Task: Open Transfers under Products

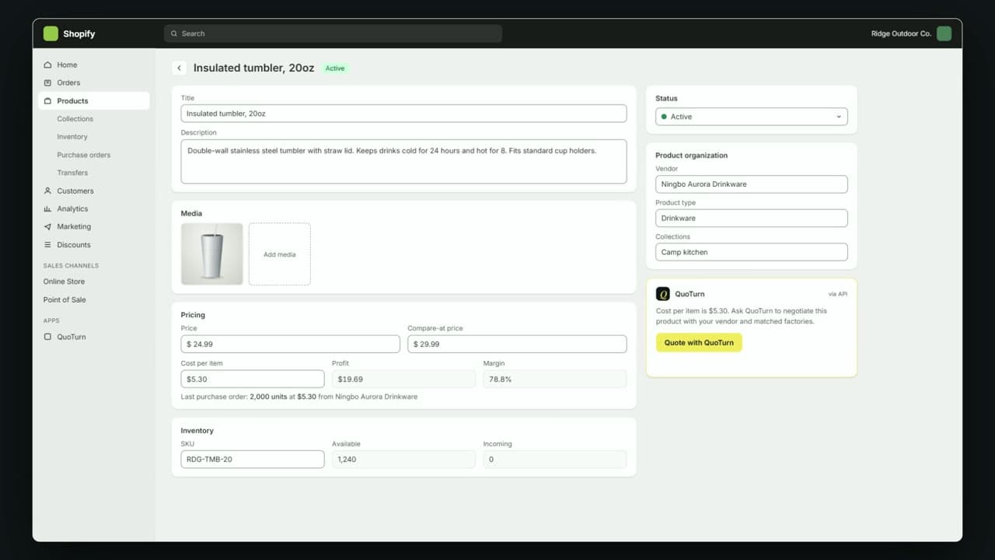Action: click(72, 173)
